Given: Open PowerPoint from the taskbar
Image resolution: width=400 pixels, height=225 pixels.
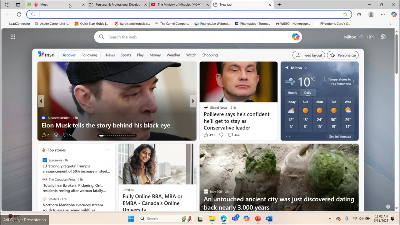Looking at the screenshot, I should pos(258,219).
